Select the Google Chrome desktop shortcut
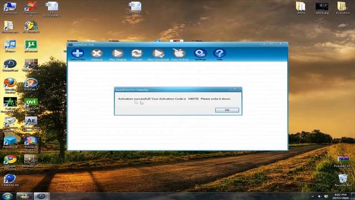The height and width of the screenshot is (200, 355). pos(10,162)
